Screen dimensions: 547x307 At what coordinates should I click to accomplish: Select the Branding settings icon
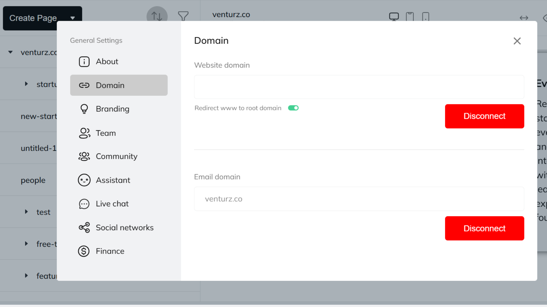(x=84, y=109)
